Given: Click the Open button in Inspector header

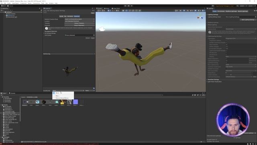Looking at the screenshot, I should click(x=93, y=13).
